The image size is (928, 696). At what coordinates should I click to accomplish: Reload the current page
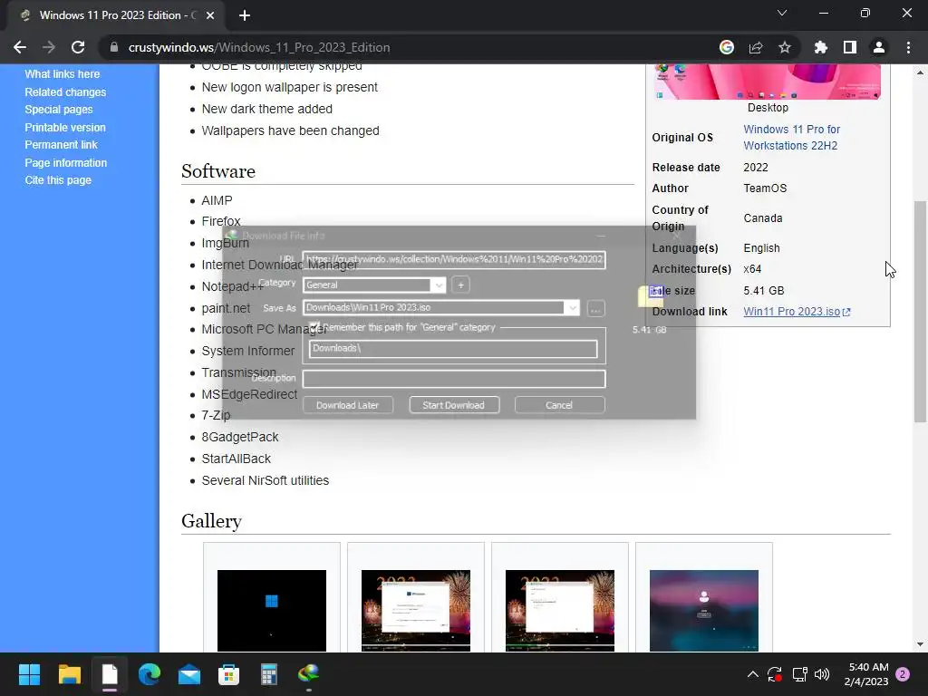click(78, 47)
